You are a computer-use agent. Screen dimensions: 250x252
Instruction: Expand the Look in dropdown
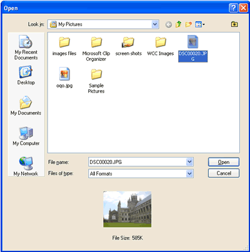coord(155,24)
